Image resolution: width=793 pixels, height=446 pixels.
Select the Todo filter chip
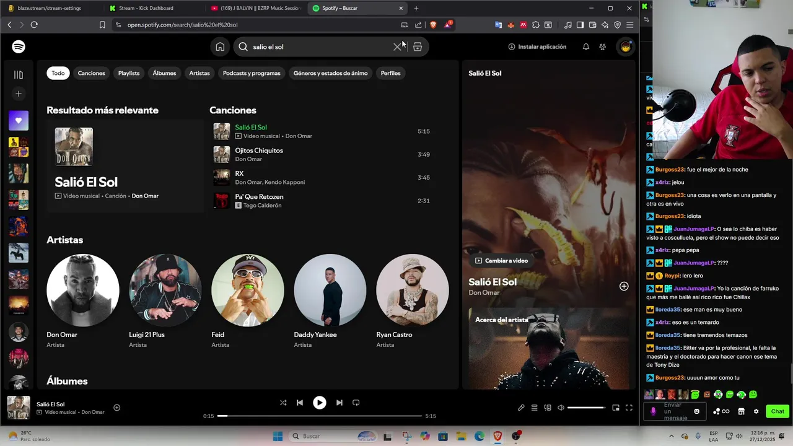[x=58, y=73]
